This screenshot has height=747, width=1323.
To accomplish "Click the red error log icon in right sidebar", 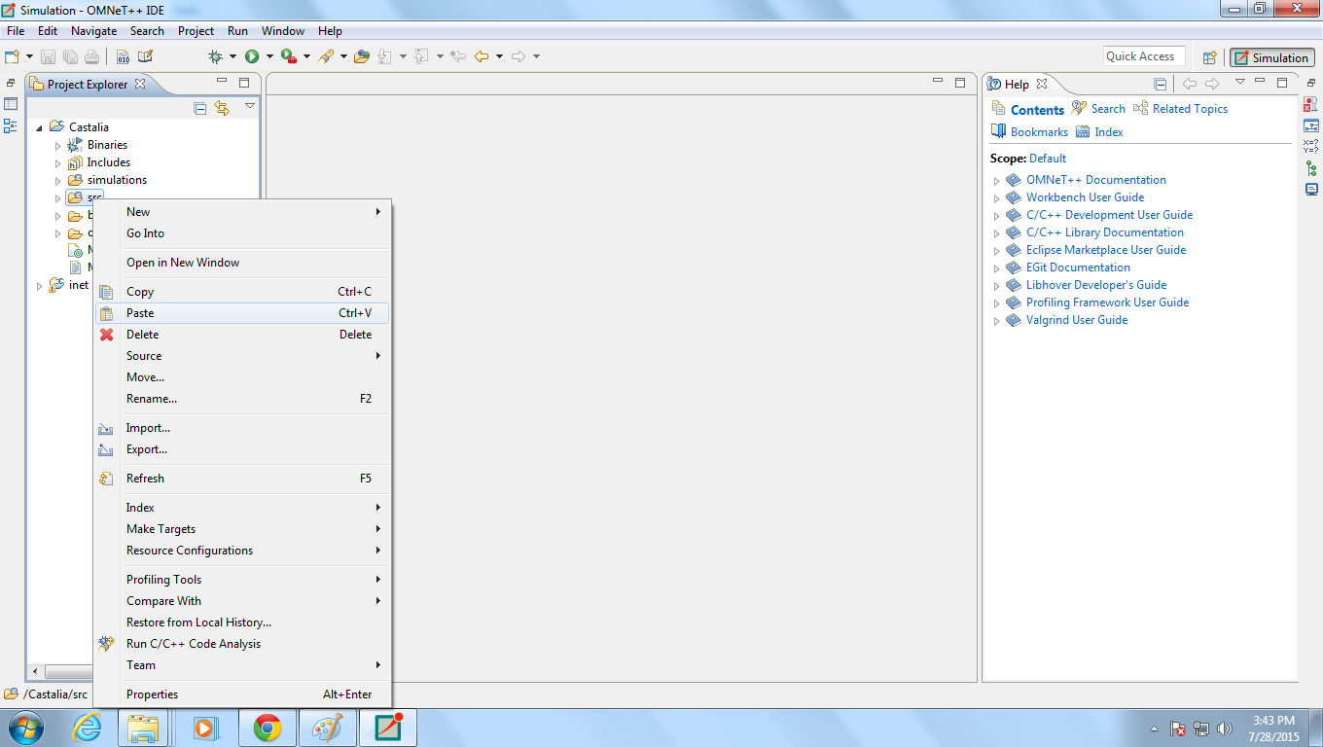I will tap(1310, 104).
